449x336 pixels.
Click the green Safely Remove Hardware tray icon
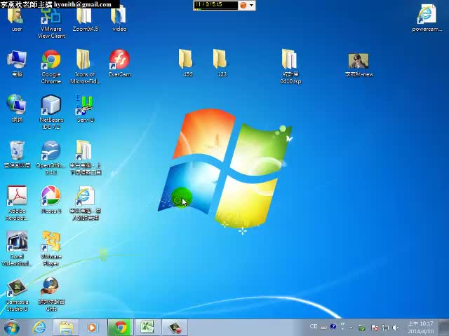362,328
